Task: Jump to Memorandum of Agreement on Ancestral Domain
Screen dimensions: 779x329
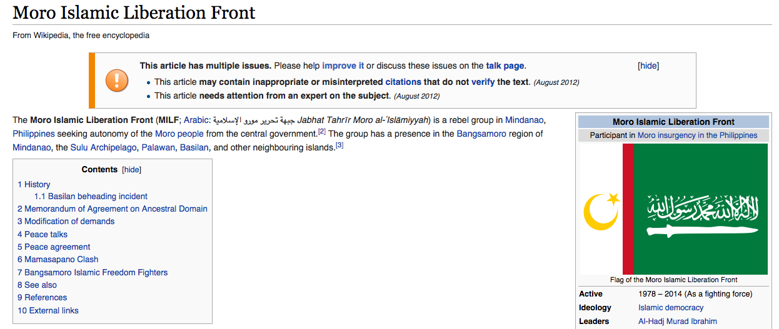Action: tap(113, 209)
